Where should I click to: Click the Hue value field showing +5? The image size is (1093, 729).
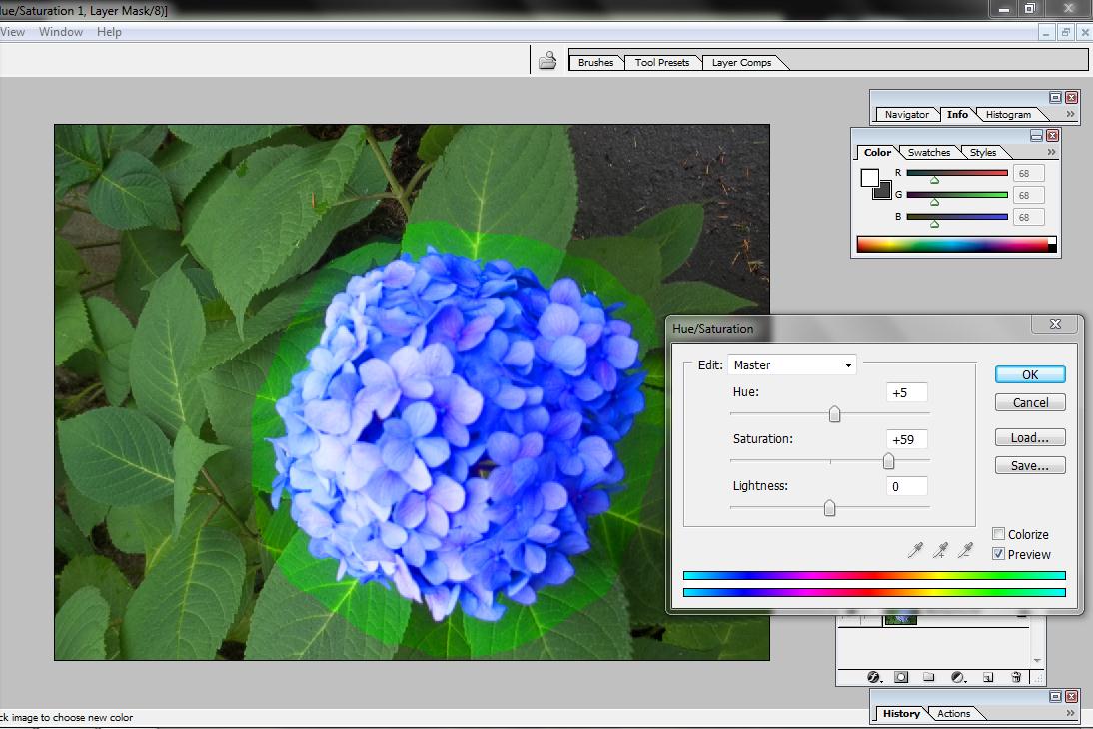tap(906, 393)
